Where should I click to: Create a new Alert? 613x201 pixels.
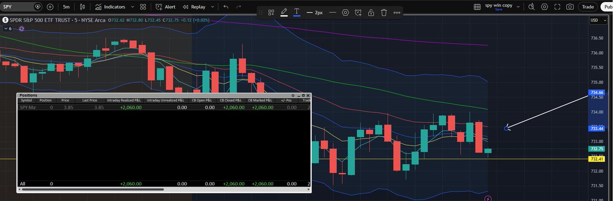pos(166,7)
